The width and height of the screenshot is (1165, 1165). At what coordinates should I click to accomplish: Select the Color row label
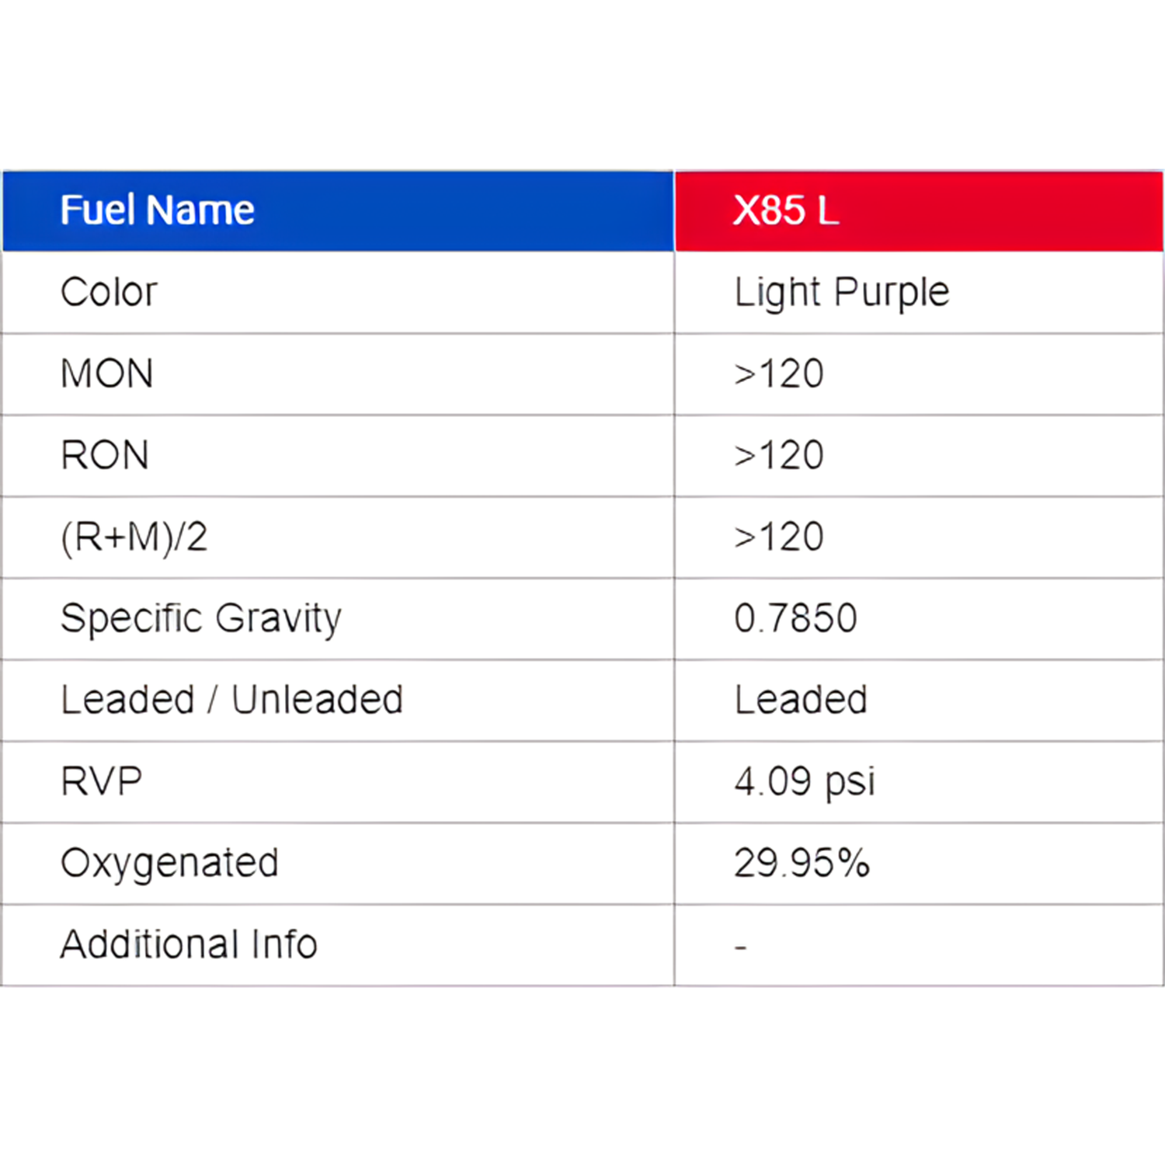[109, 293]
